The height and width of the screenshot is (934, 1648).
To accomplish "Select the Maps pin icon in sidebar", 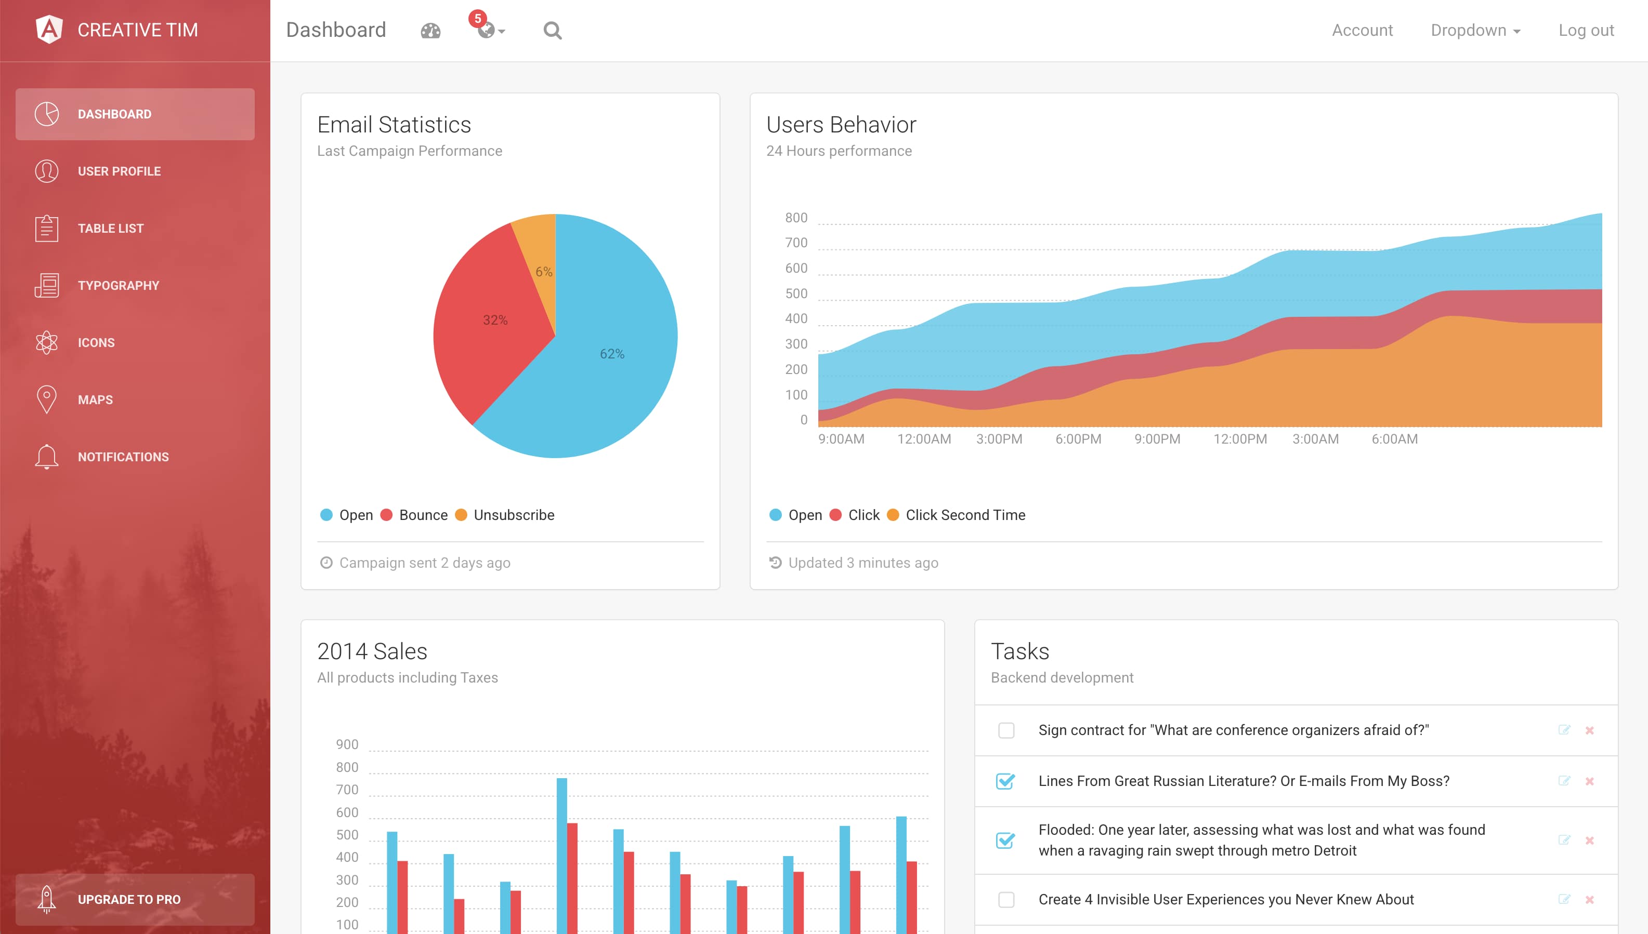I will 46,399.
